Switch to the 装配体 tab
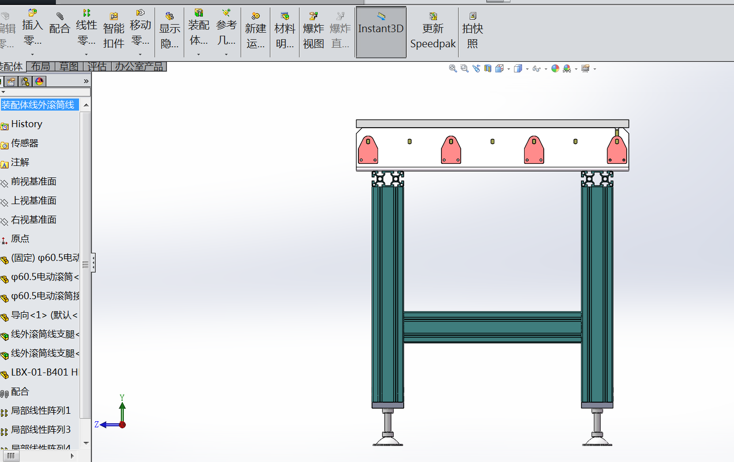734x462 pixels. tap(12, 66)
